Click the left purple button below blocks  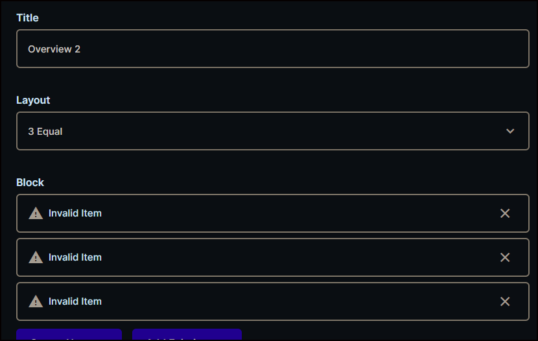tap(69, 335)
